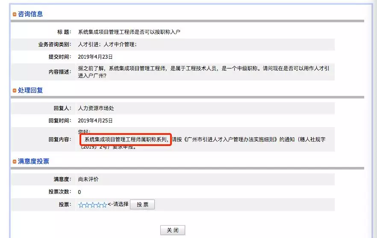Click the 标题 field label
Viewport: 377px width, 238px height.
[64, 32]
